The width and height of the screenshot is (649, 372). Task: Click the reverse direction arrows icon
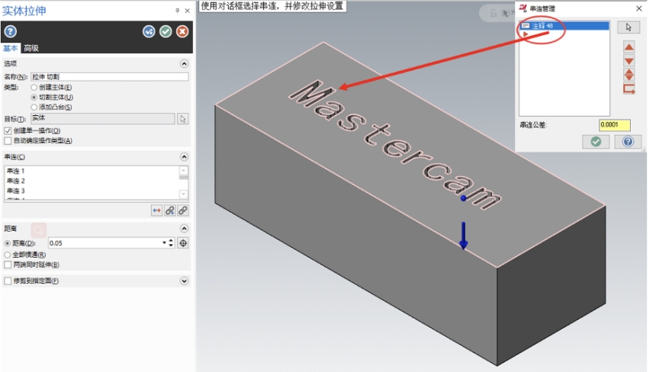[156, 210]
